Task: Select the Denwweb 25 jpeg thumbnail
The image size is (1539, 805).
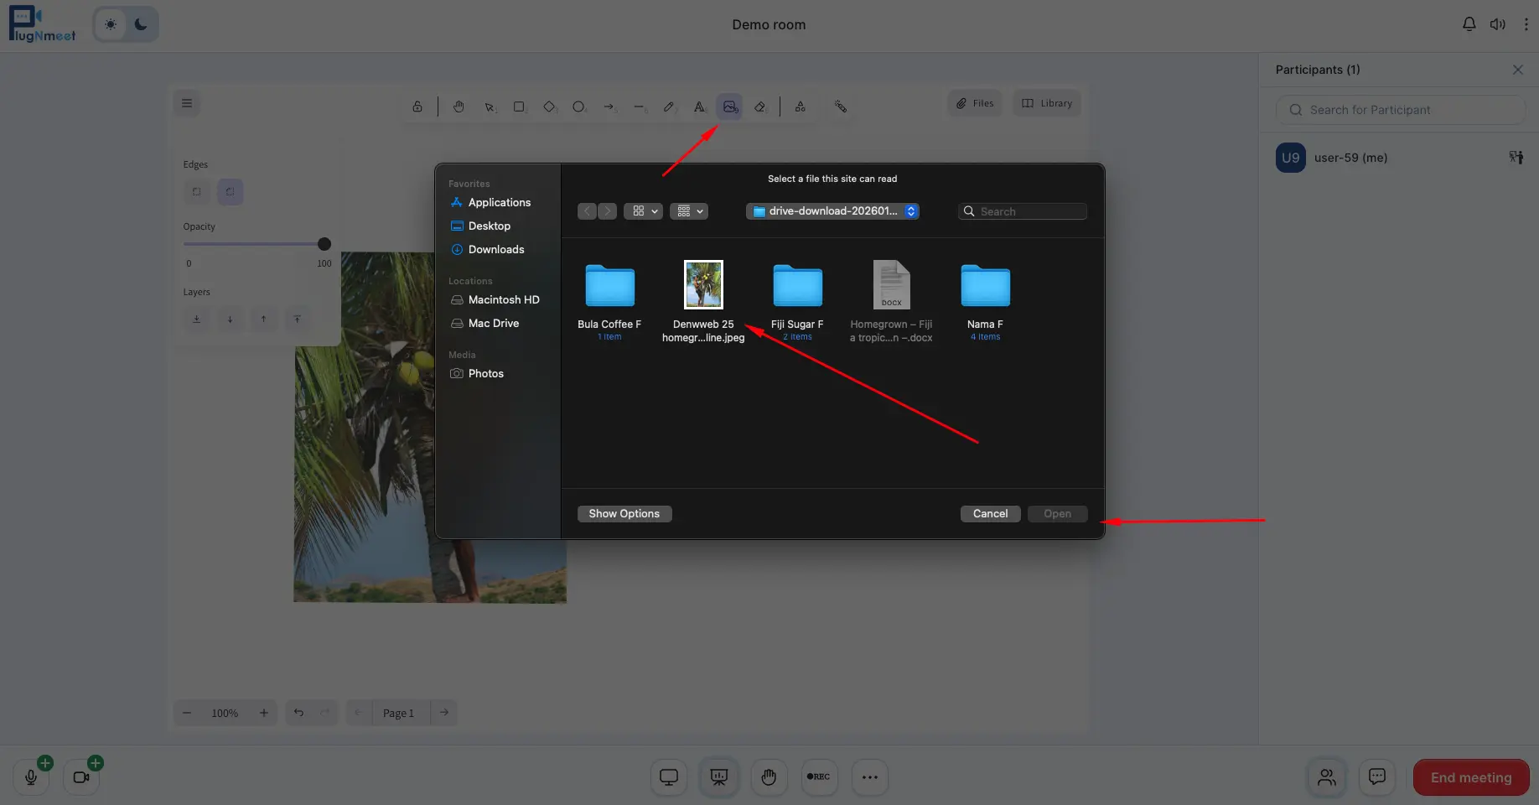Action: [703, 284]
